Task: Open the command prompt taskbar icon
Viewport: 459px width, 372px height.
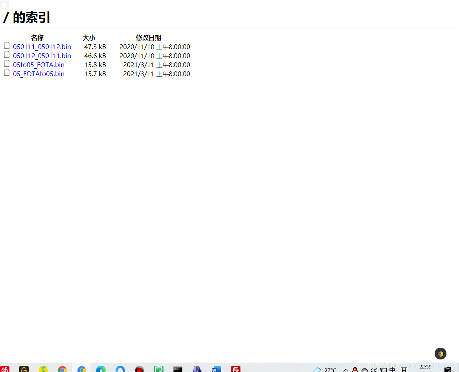Action: coord(178,369)
